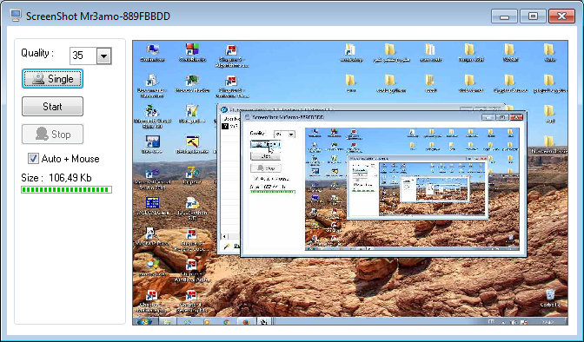Maximize the ScreenShot Mr3amo window
Screen dimensions: 584x342
(x=533, y=16)
